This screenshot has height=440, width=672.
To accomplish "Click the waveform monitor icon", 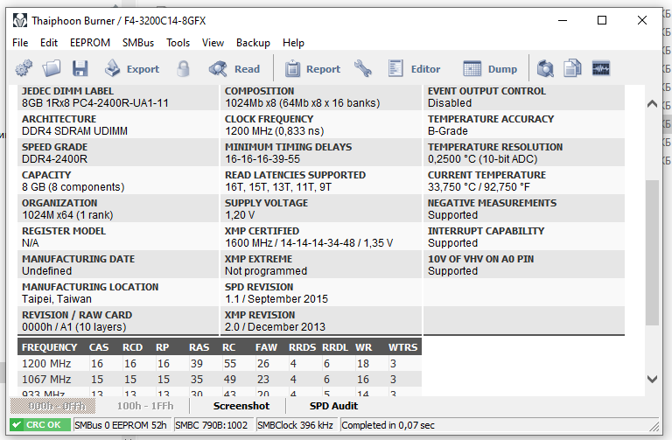I will coord(601,68).
